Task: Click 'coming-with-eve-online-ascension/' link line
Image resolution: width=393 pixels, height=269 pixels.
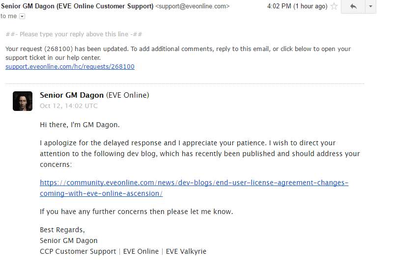Action: (x=101, y=193)
